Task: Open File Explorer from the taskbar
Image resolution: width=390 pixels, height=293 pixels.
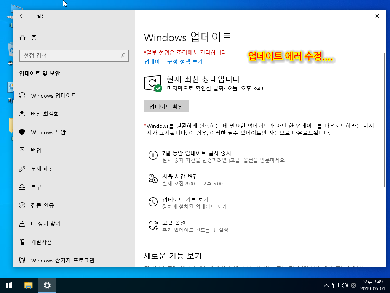Action: point(28,285)
